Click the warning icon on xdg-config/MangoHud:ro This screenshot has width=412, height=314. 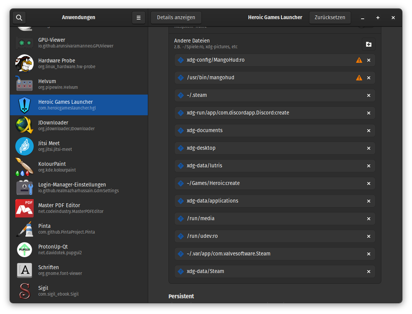click(359, 60)
